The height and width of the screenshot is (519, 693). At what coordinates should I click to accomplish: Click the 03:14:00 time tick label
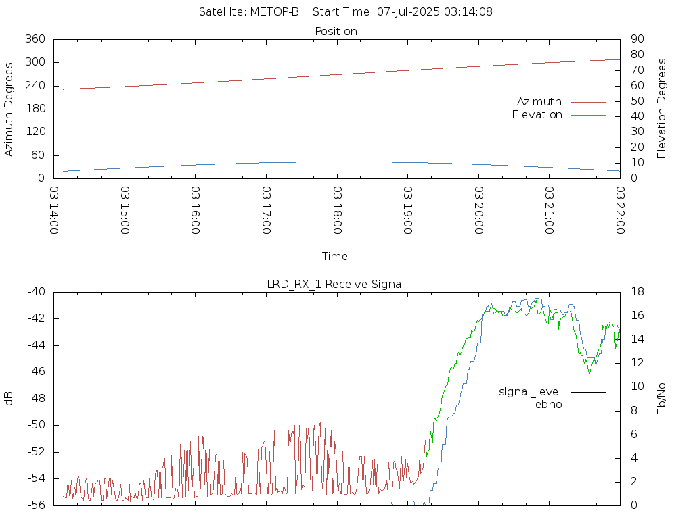pyautogui.click(x=54, y=210)
